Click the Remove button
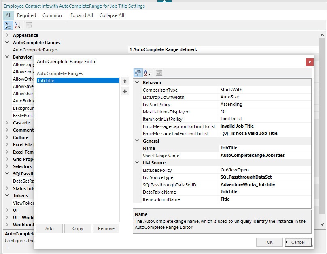Image resolution: width=327 pixels, height=254 pixels. tap(106, 228)
